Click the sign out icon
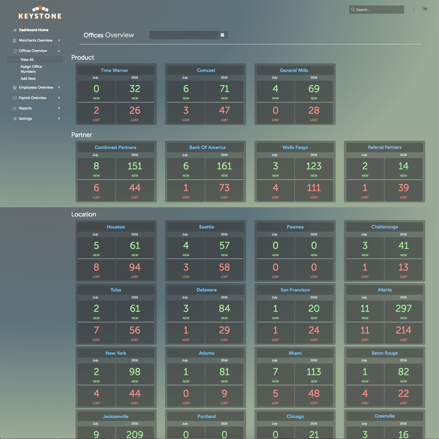The width and height of the screenshot is (439, 439). (x=425, y=9)
